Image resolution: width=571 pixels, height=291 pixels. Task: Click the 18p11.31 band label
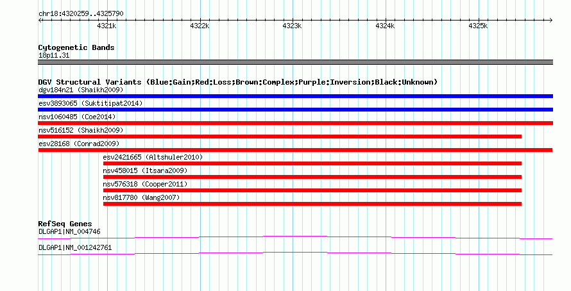54,55
